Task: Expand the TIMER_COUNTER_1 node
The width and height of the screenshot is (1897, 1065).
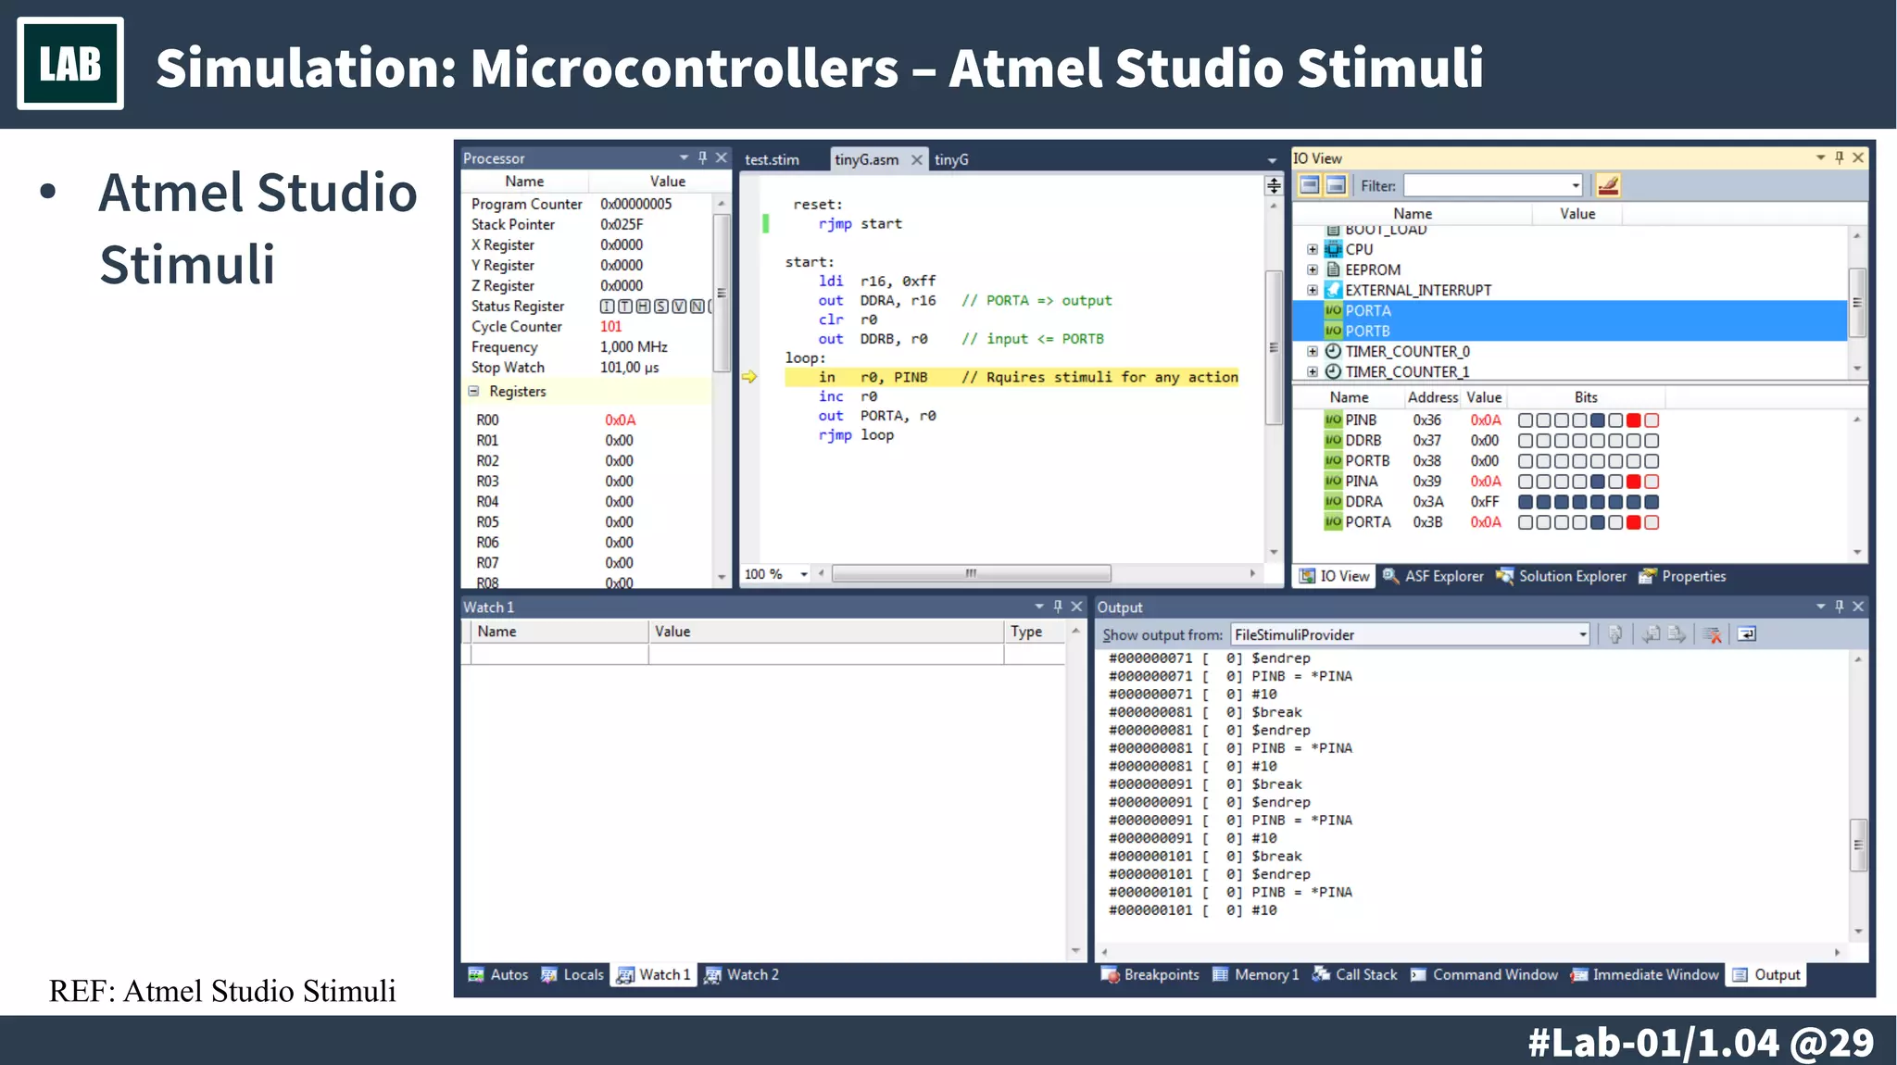Action: tap(1313, 371)
